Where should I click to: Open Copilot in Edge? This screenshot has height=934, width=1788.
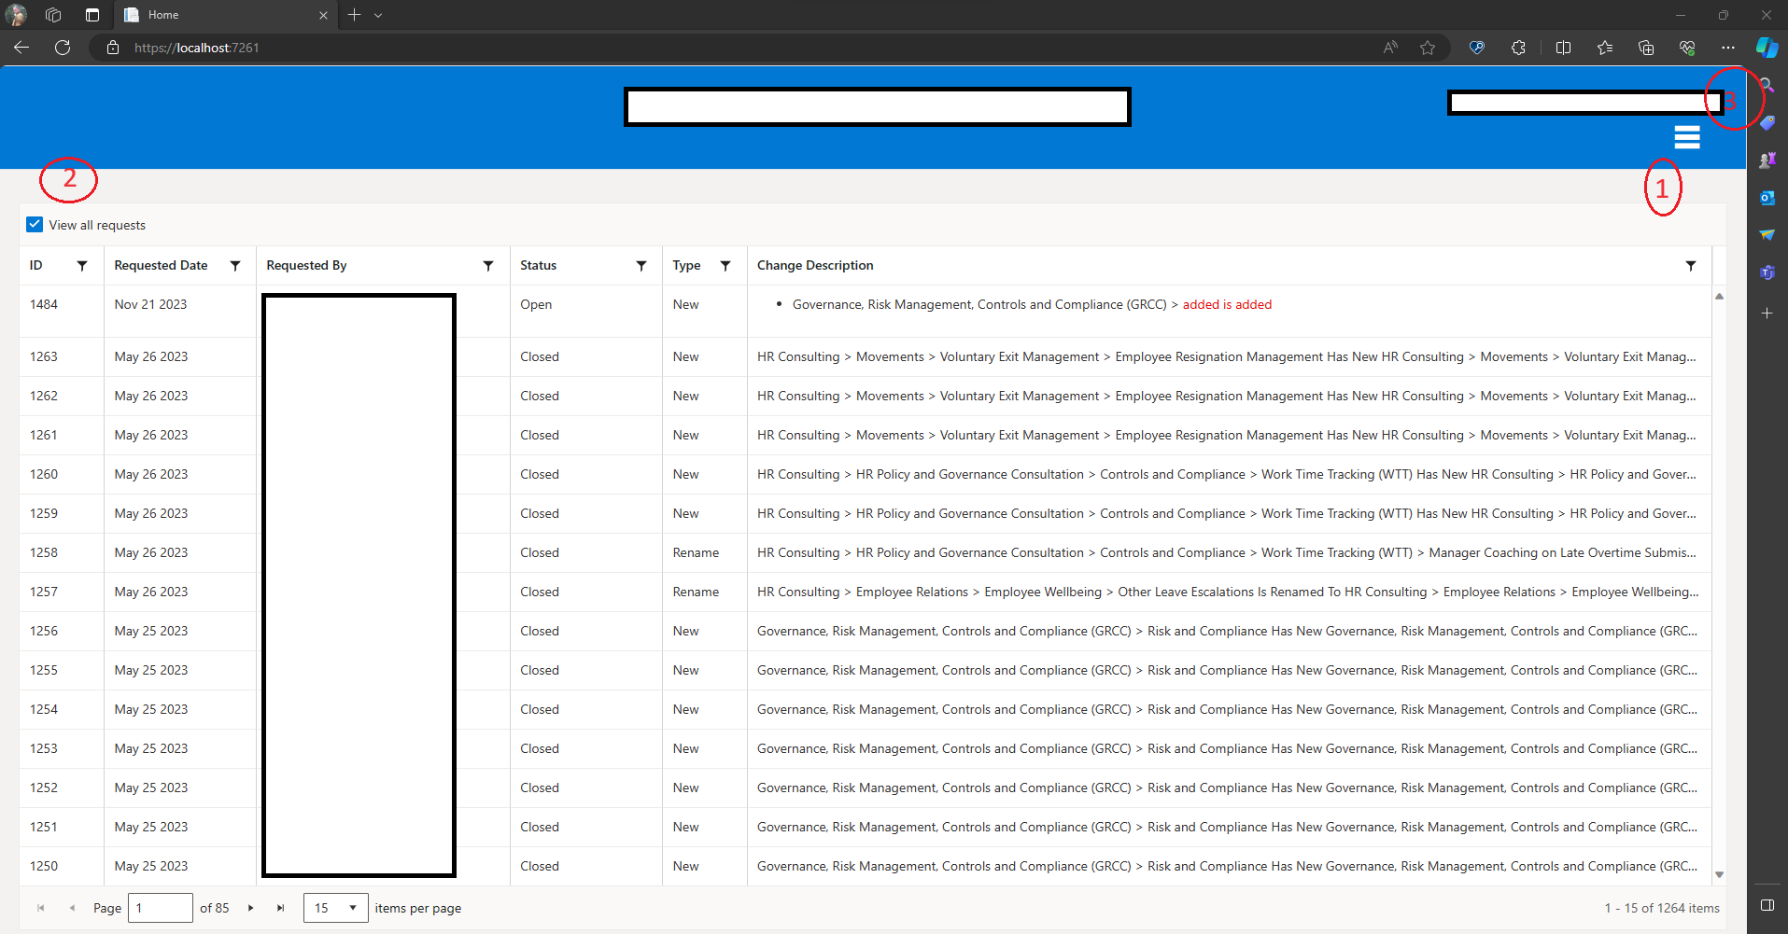[1767, 47]
